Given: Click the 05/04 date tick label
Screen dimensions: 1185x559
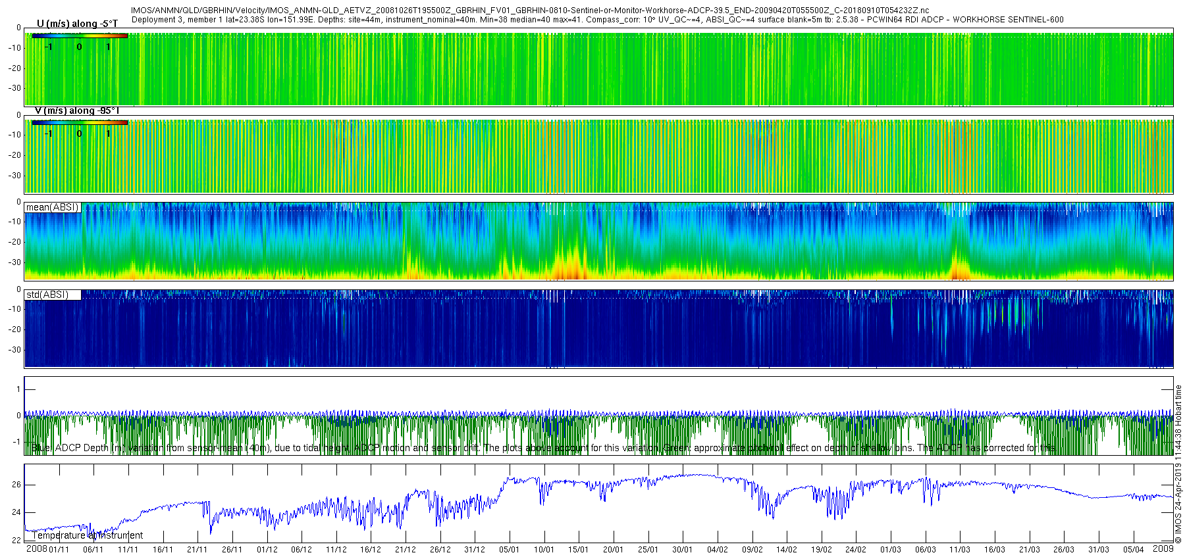Looking at the screenshot, I should [1133, 550].
